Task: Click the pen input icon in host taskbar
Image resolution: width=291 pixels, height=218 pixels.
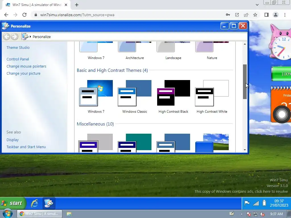Action: click(232, 213)
